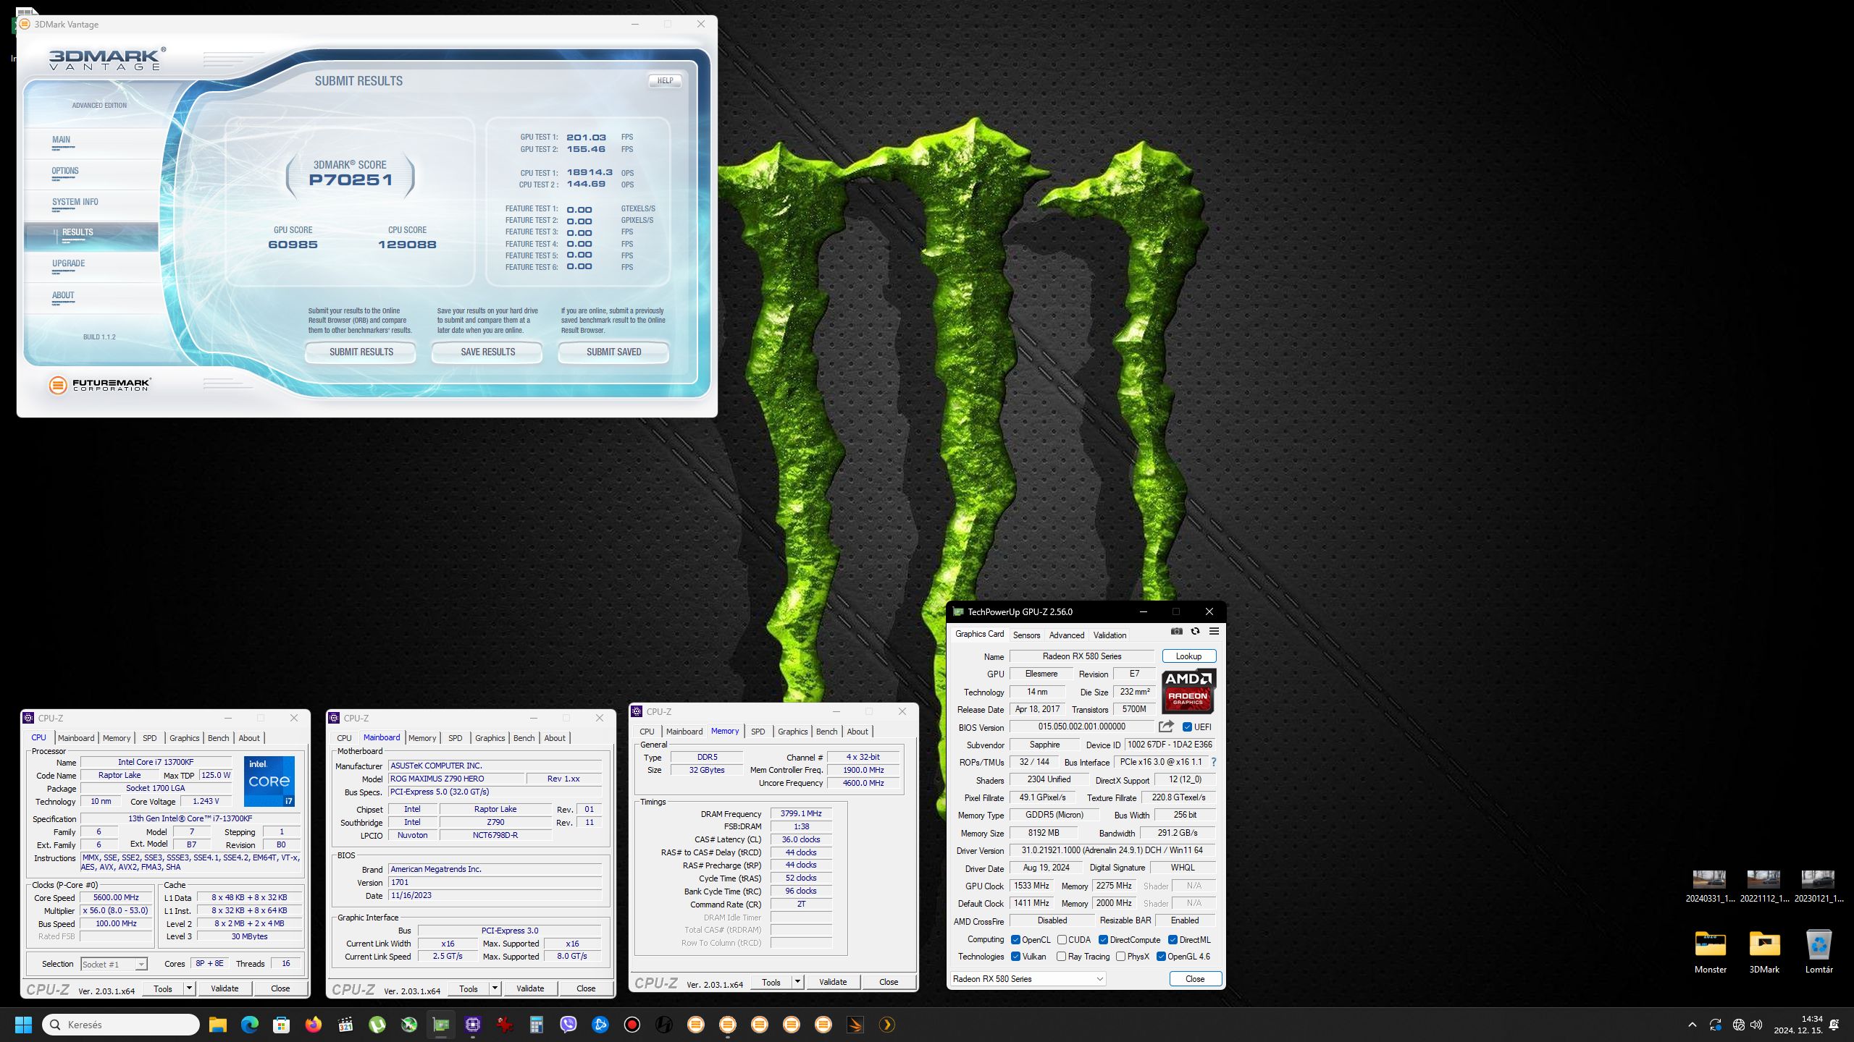Click the Futuremark Corporation logo
This screenshot has height=1042, width=1854.
pos(100,384)
